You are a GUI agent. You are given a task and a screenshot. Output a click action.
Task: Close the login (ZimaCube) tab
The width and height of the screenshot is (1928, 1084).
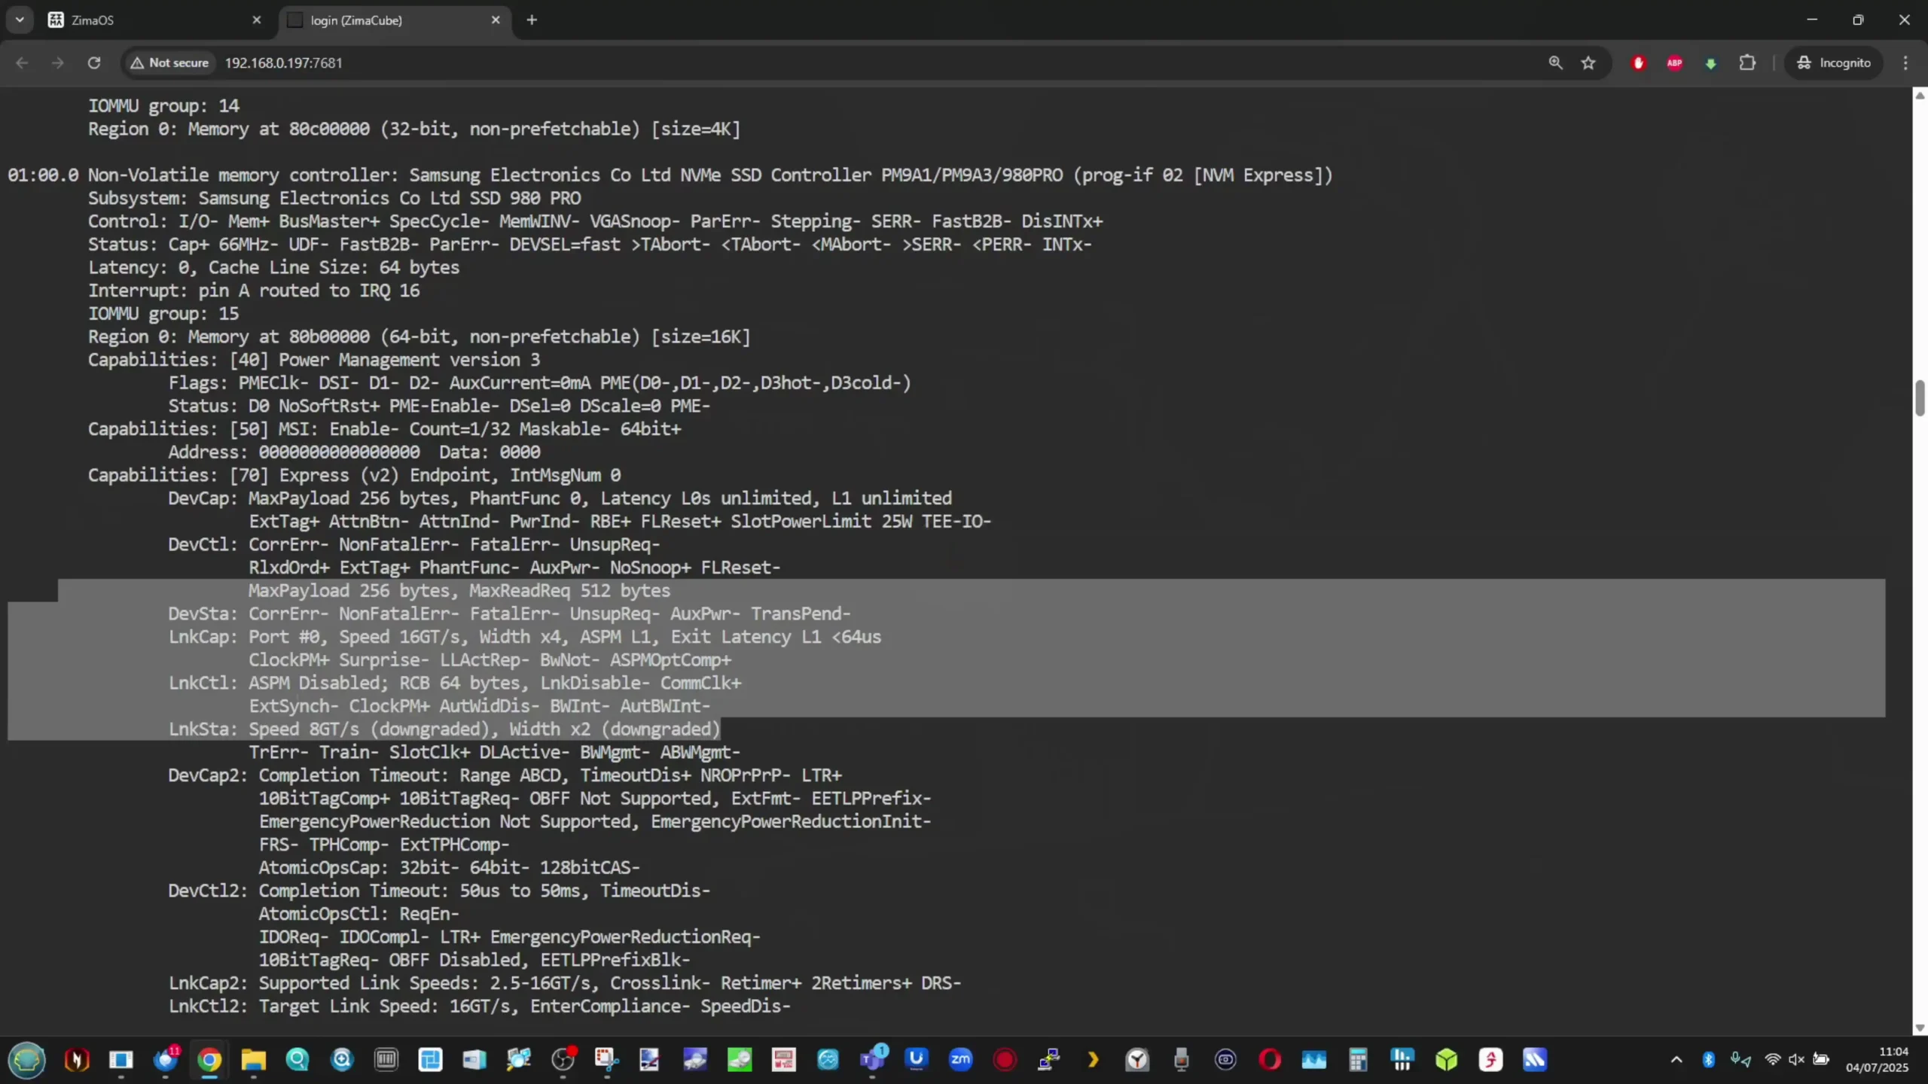495,20
